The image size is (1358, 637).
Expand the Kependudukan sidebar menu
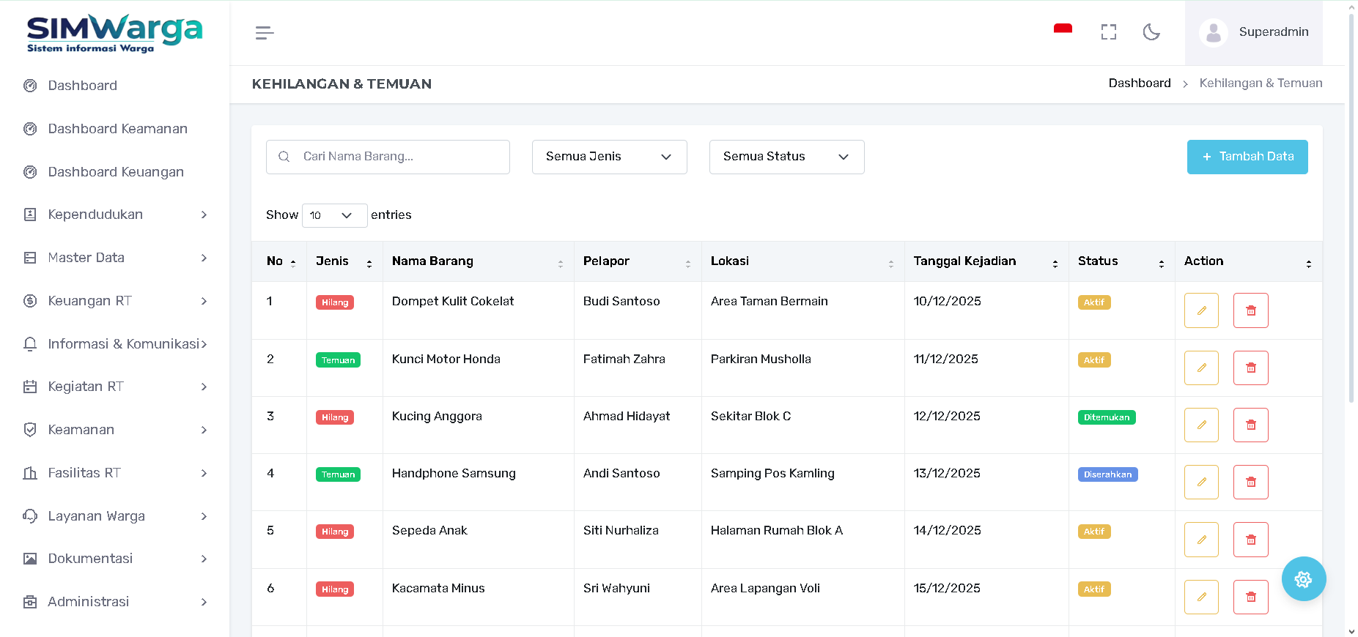(x=115, y=215)
